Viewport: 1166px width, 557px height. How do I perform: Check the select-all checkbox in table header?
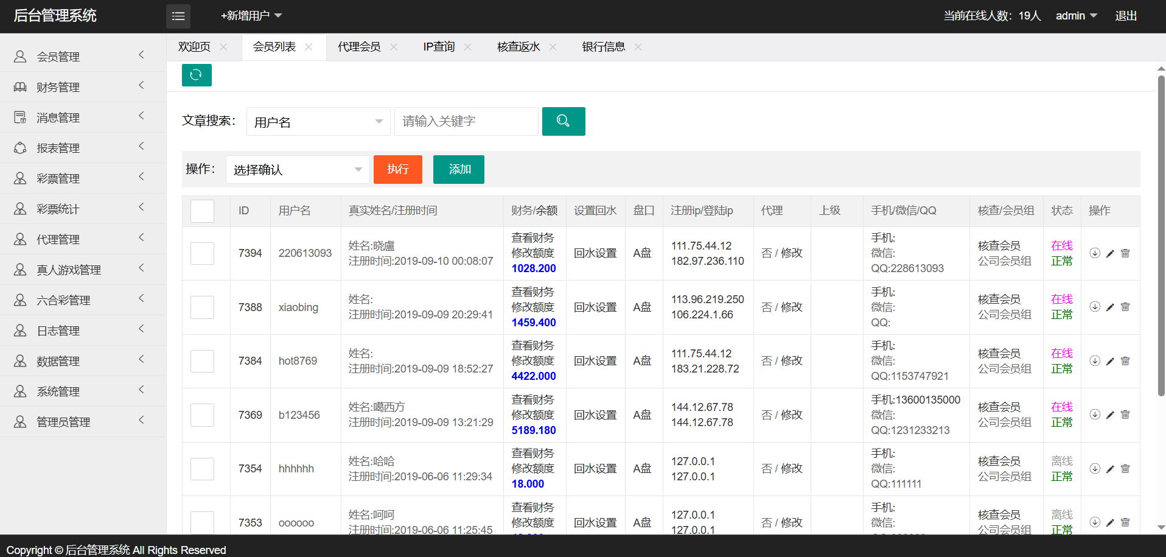coord(202,211)
